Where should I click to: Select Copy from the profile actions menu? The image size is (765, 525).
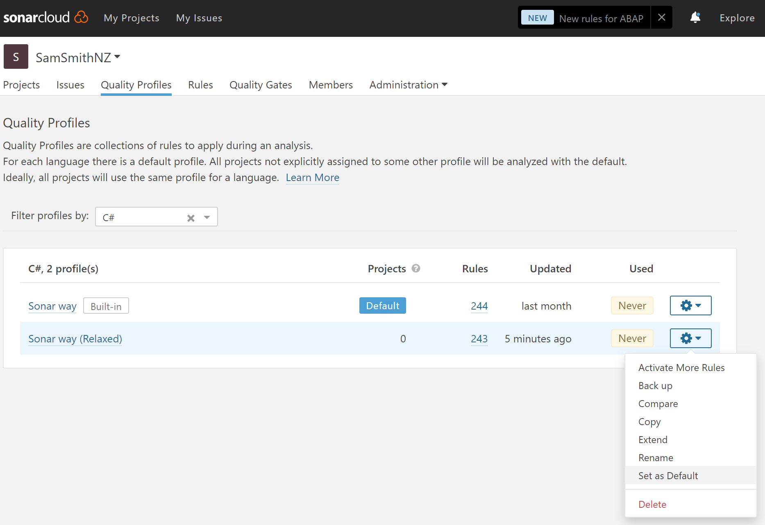[649, 421]
